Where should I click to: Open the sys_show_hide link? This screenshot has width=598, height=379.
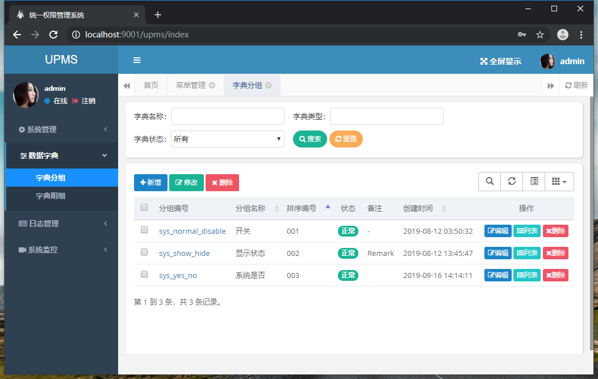(184, 253)
